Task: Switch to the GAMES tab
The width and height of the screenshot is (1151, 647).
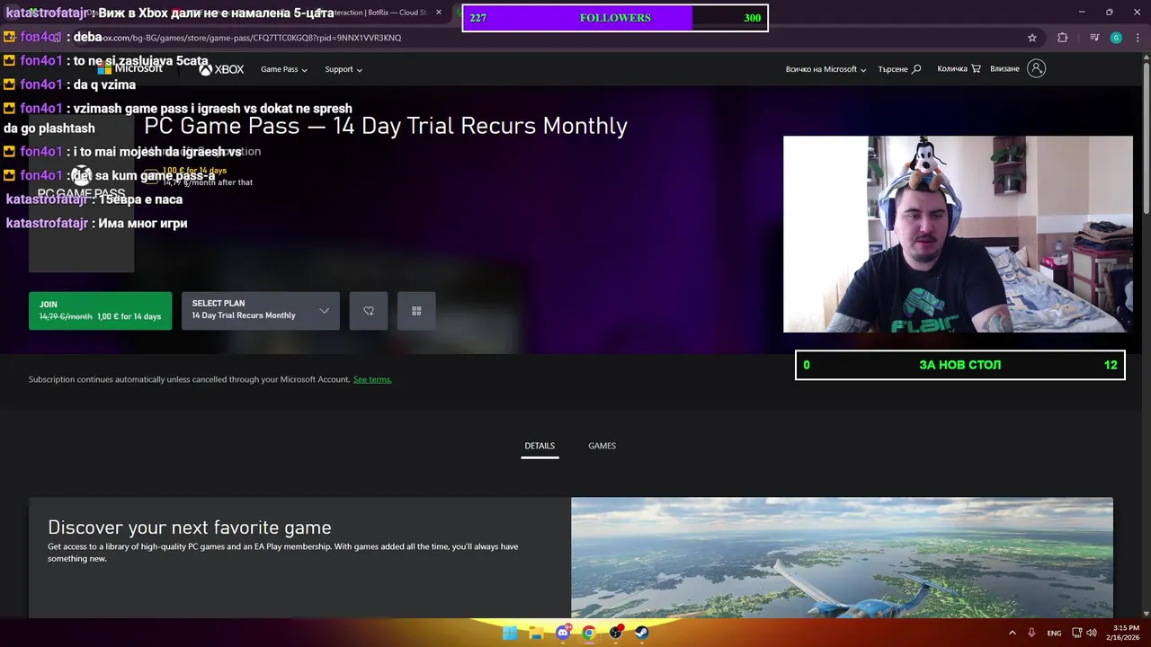Action: (602, 446)
